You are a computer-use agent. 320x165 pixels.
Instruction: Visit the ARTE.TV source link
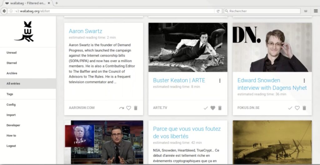(160, 108)
